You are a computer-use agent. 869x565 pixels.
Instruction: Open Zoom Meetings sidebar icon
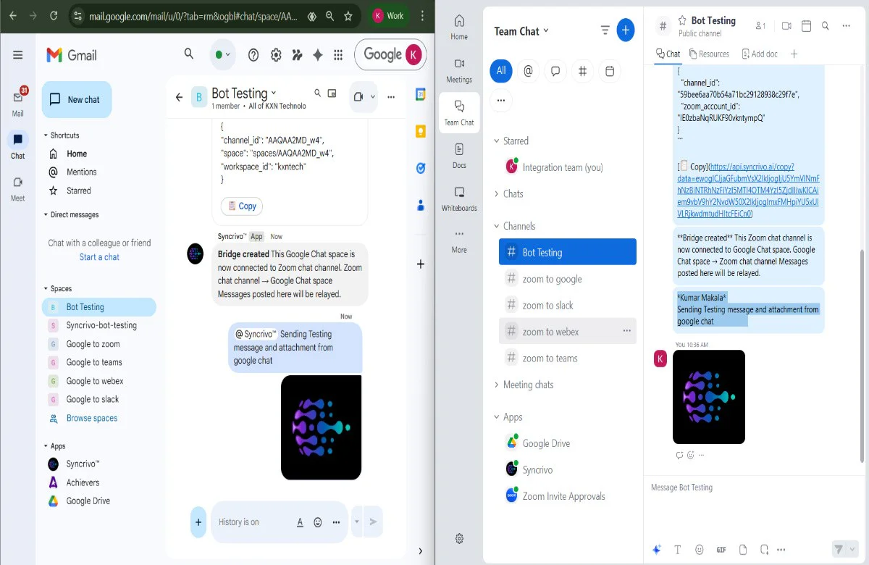(x=459, y=70)
